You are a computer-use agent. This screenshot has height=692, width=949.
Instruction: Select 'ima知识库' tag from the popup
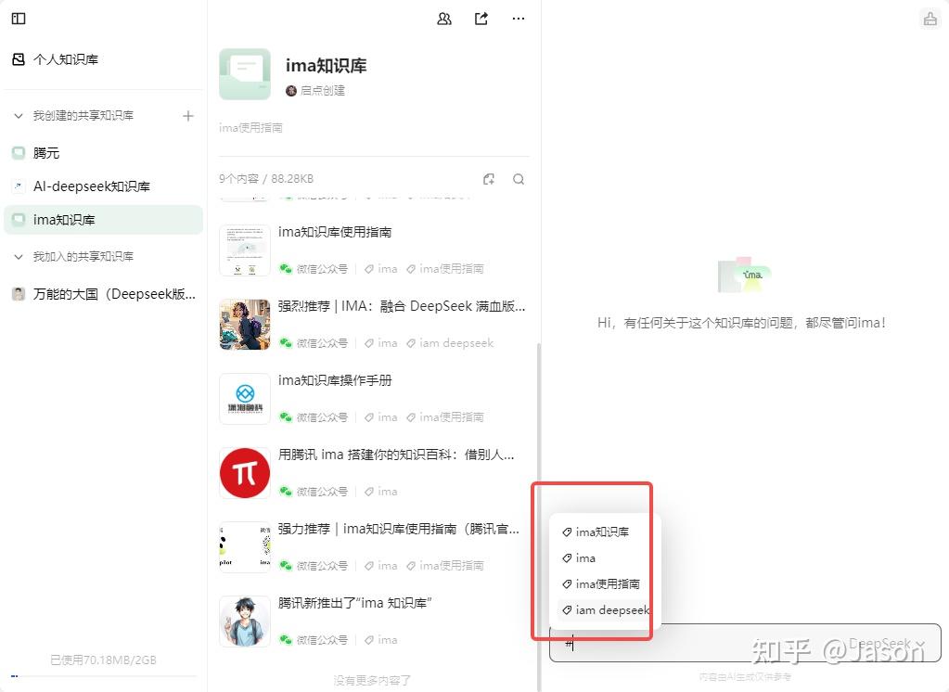point(601,532)
